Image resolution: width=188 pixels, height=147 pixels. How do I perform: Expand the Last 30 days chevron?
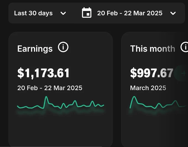(x=63, y=13)
